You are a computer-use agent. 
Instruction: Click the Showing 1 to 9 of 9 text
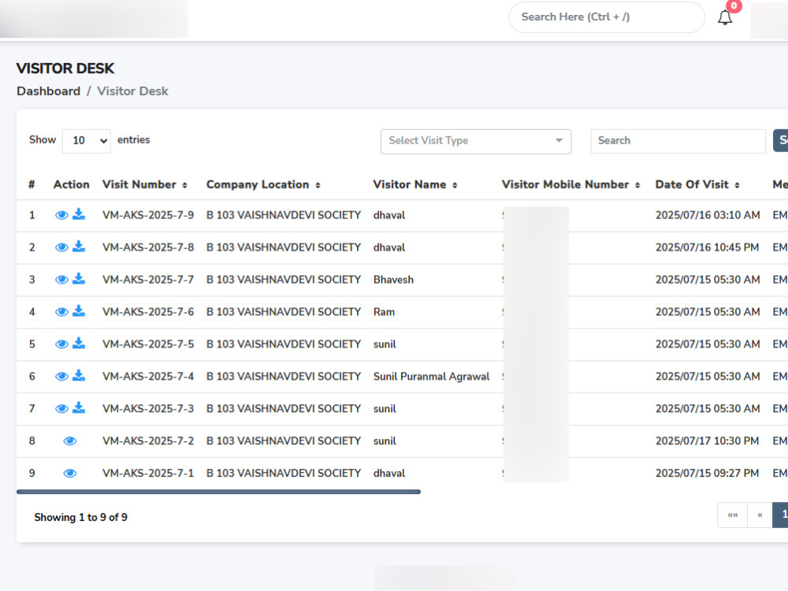[81, 517]
